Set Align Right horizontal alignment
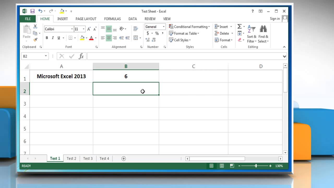The height and width of the screenshot is (188, 334). [x=115, y=38]
